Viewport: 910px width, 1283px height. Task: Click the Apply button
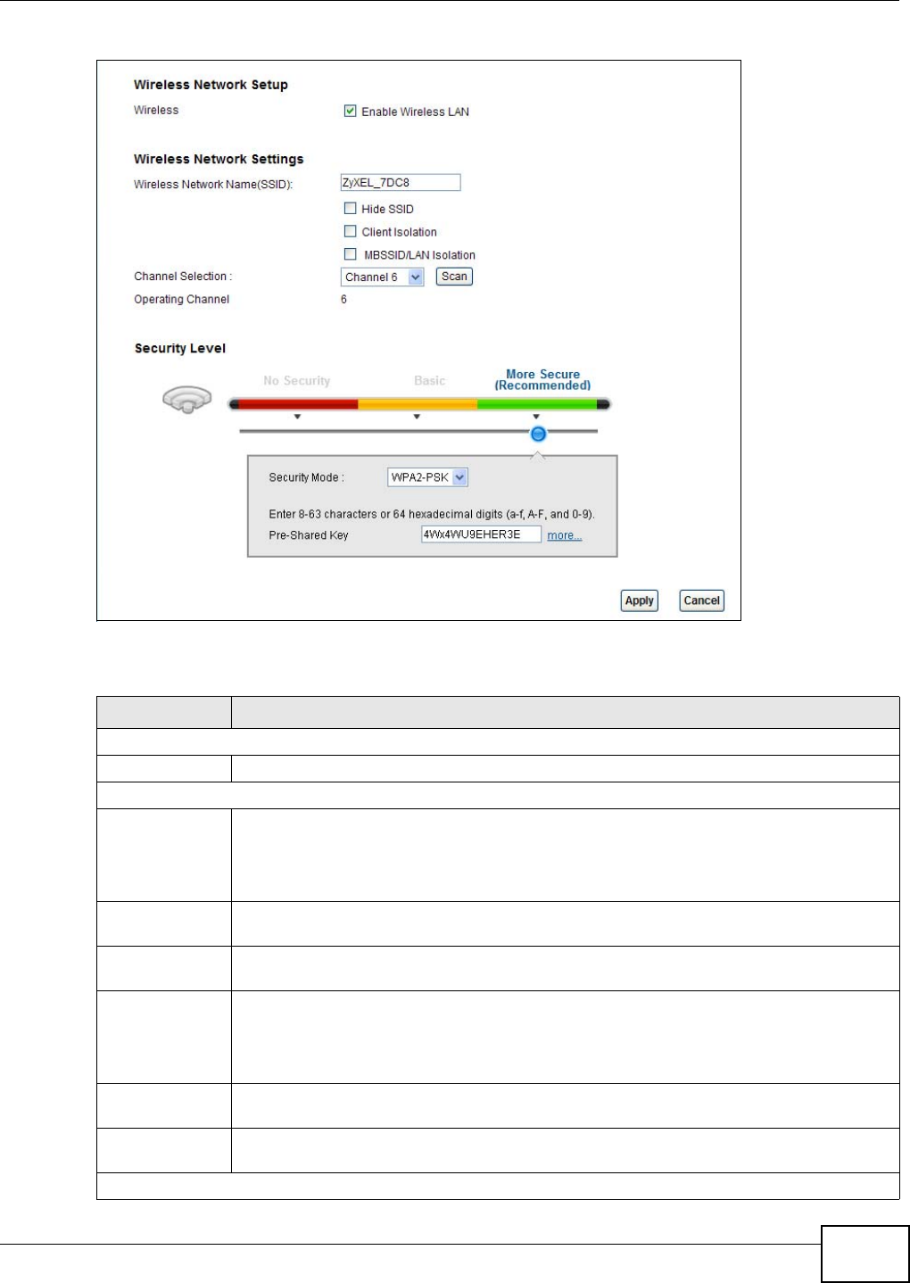pos(639,600)
